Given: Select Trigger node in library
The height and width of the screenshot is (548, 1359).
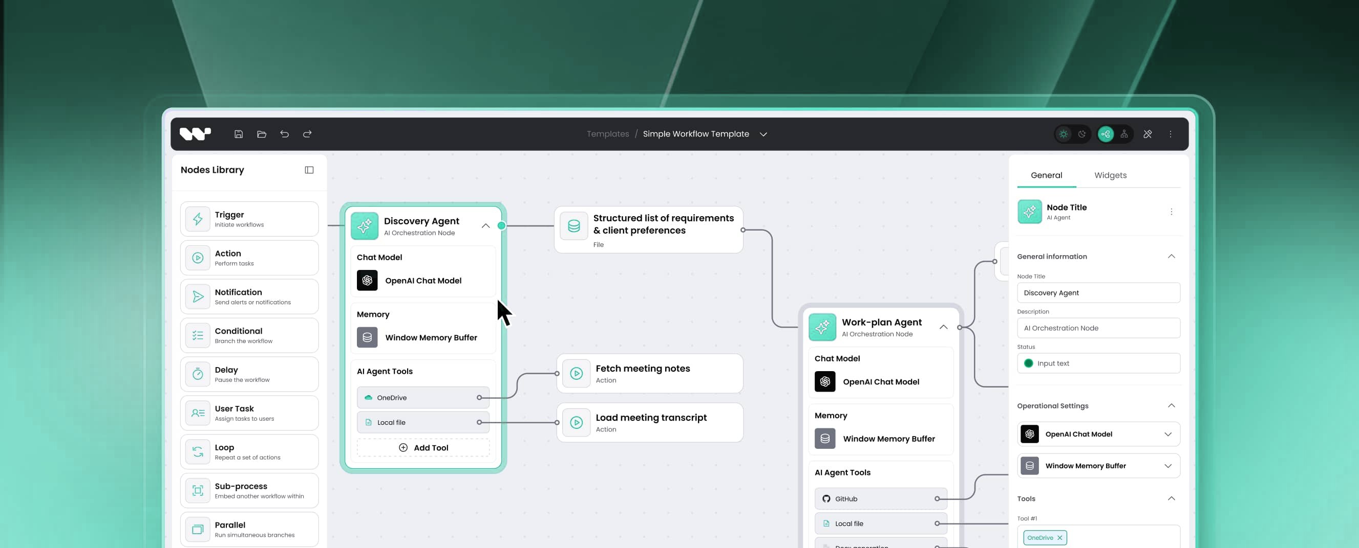Looking at the screenshot, I should [x=249, y=219].
